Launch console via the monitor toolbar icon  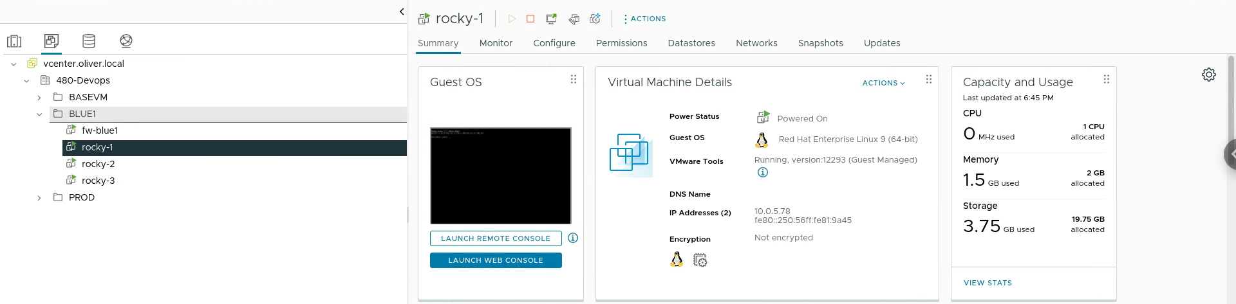(551, 19)
